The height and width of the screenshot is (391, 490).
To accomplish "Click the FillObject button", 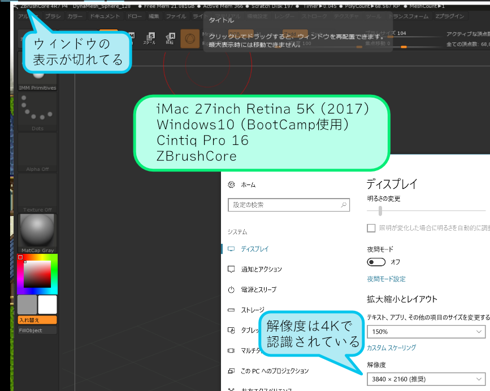I will (x=37, y=330).
